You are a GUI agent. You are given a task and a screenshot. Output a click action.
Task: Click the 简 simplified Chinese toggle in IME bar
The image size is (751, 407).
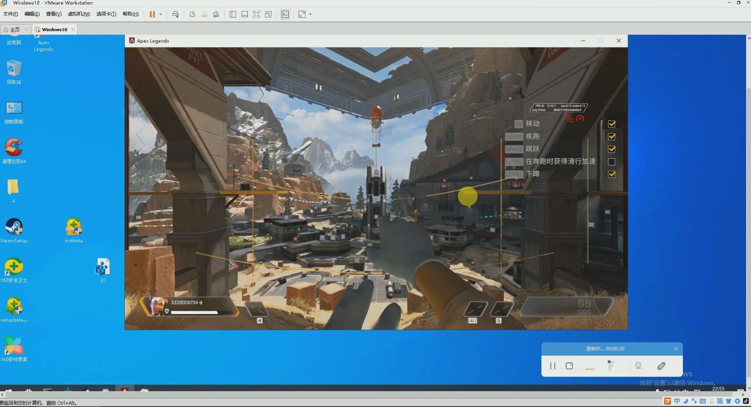[x=719, y=401]
